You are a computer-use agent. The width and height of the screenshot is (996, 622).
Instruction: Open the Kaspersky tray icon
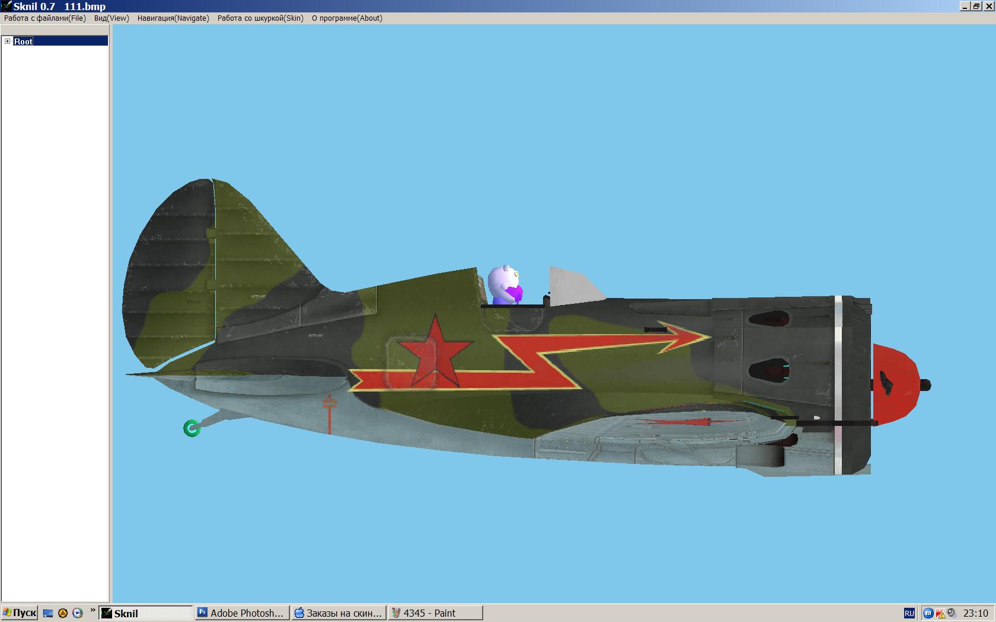click(x=940, y=613)
